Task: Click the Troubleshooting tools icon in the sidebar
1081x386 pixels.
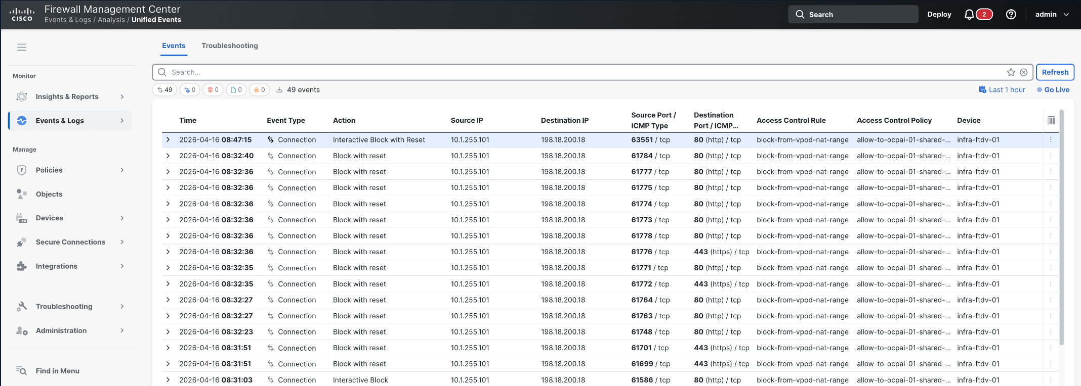Action: click(22, 307)
